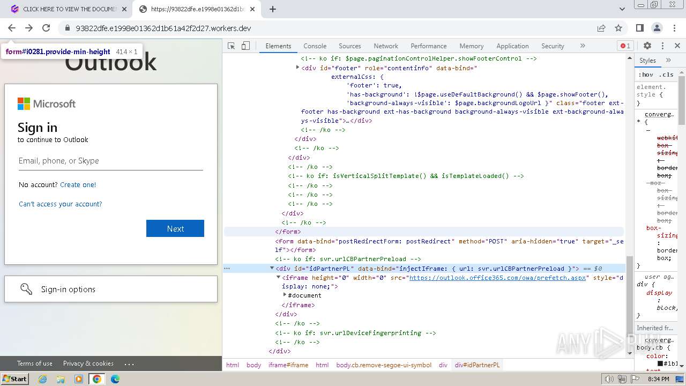This screenshot has height=386, width=686.
Task: Click the address bar URL
Action: 163,28
